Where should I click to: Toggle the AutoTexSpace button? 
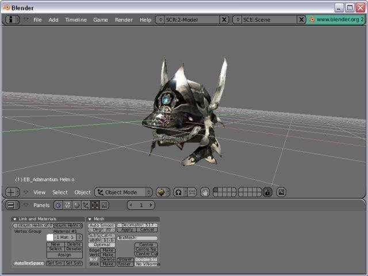click(29, 263)
